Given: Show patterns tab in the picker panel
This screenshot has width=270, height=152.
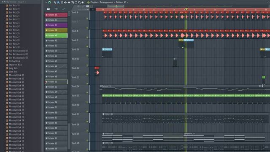Looking at the screenshot, I should click(x=49, y=9).
